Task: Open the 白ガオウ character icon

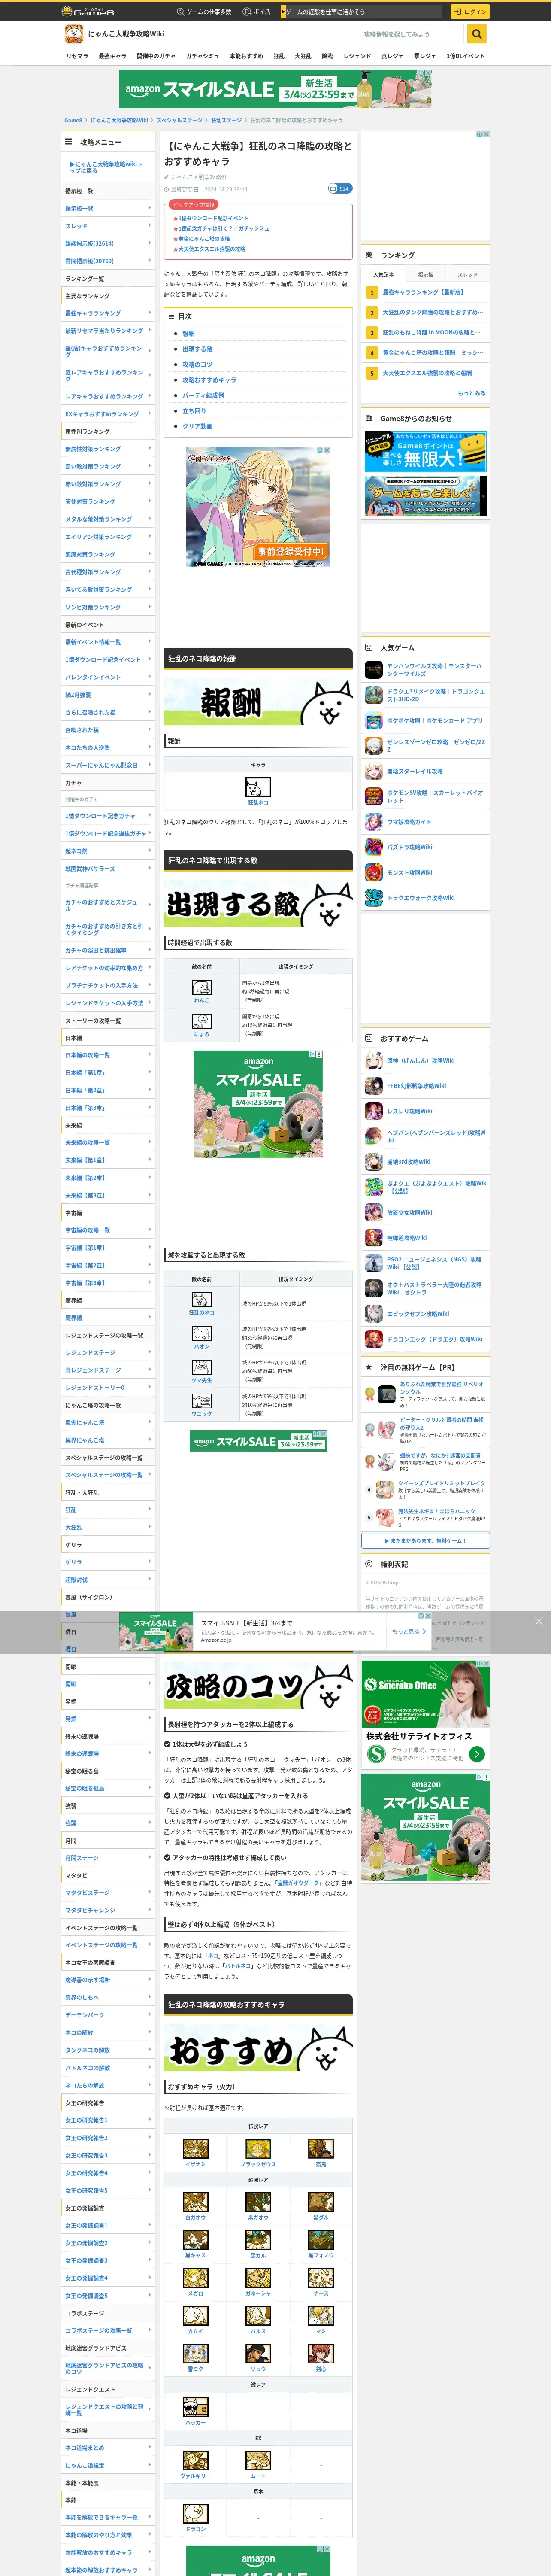Action: [196, 2202]
